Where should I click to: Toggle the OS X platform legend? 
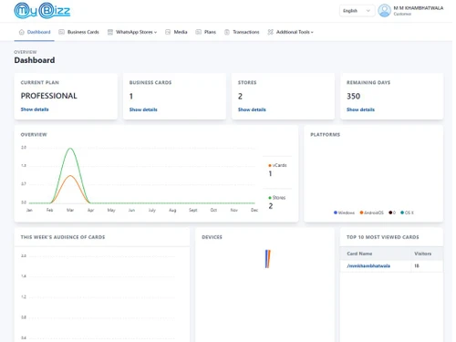(x=407, y=212)
